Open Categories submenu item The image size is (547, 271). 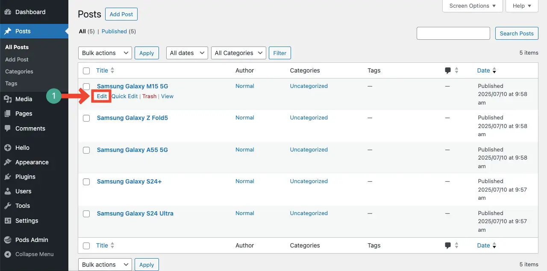coord(19,71)
